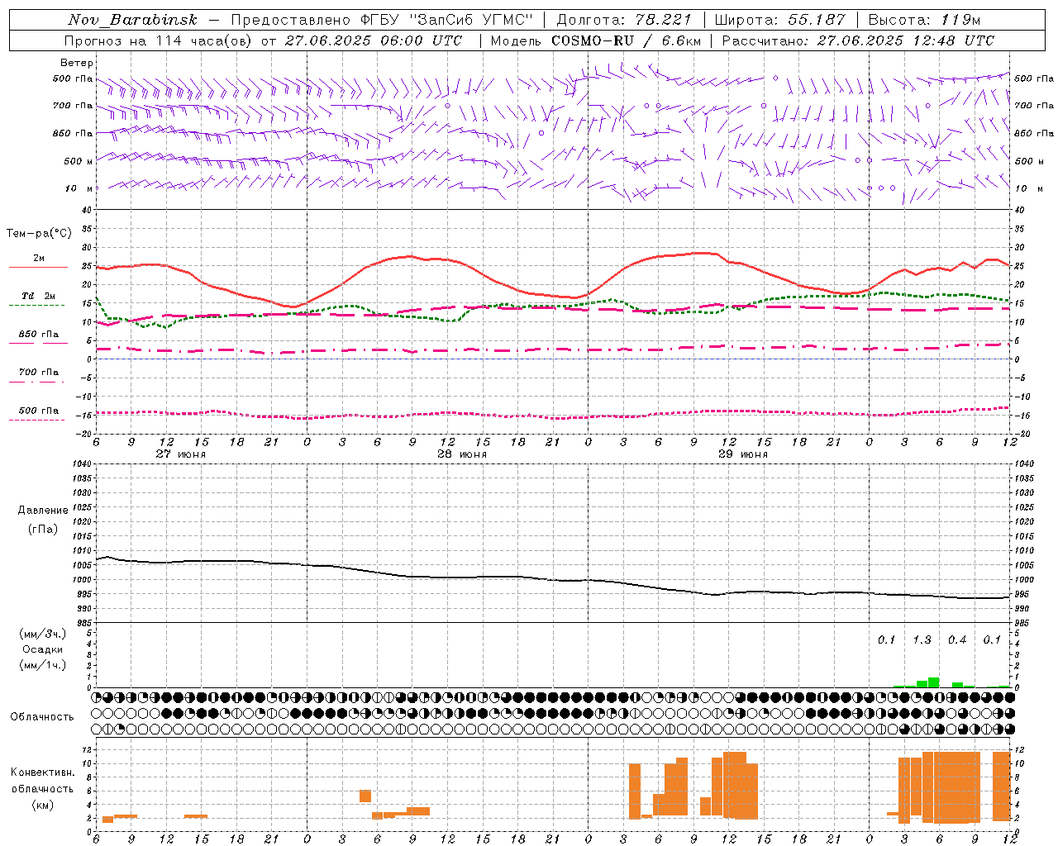Click the 850 гПа temperature legend label
Image resolution: width=1058 pixels, height=846 pixels.
pyautogui.click(x=39, y=335)
